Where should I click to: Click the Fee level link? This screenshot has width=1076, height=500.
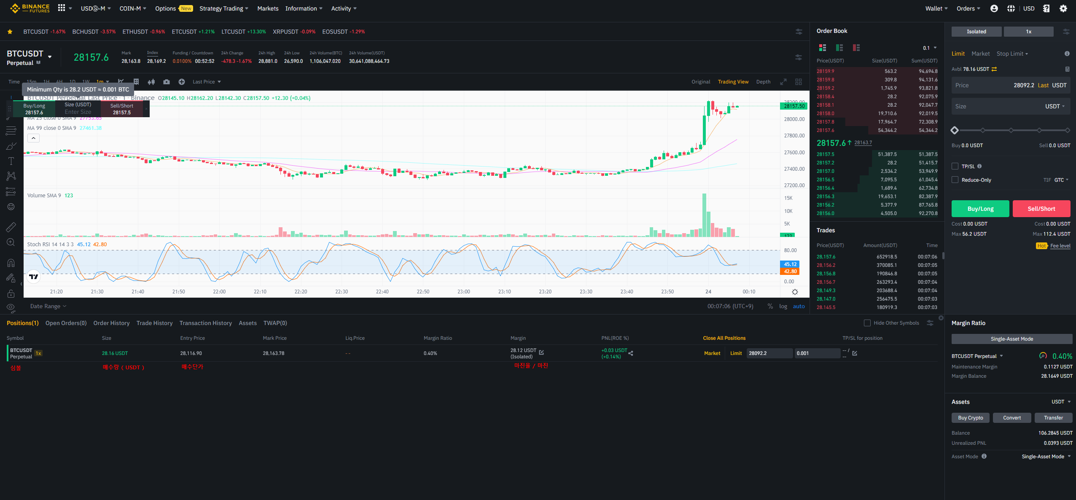1060,246
